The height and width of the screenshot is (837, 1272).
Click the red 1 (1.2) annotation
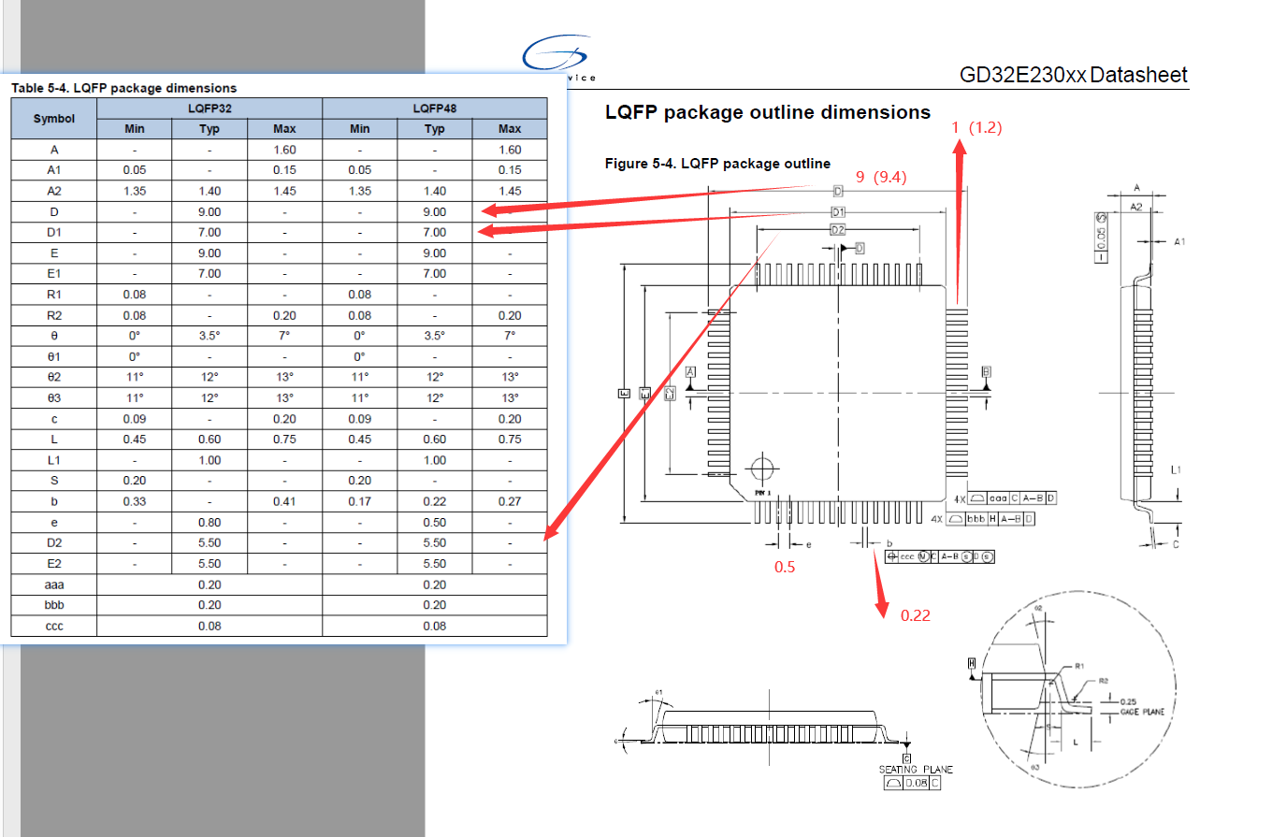pos(976,127)
